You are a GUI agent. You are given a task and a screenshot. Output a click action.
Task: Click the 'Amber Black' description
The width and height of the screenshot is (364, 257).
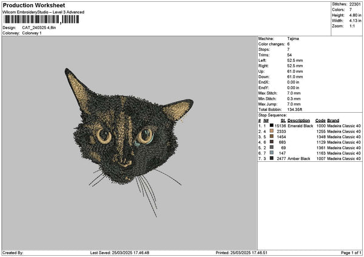298,159
